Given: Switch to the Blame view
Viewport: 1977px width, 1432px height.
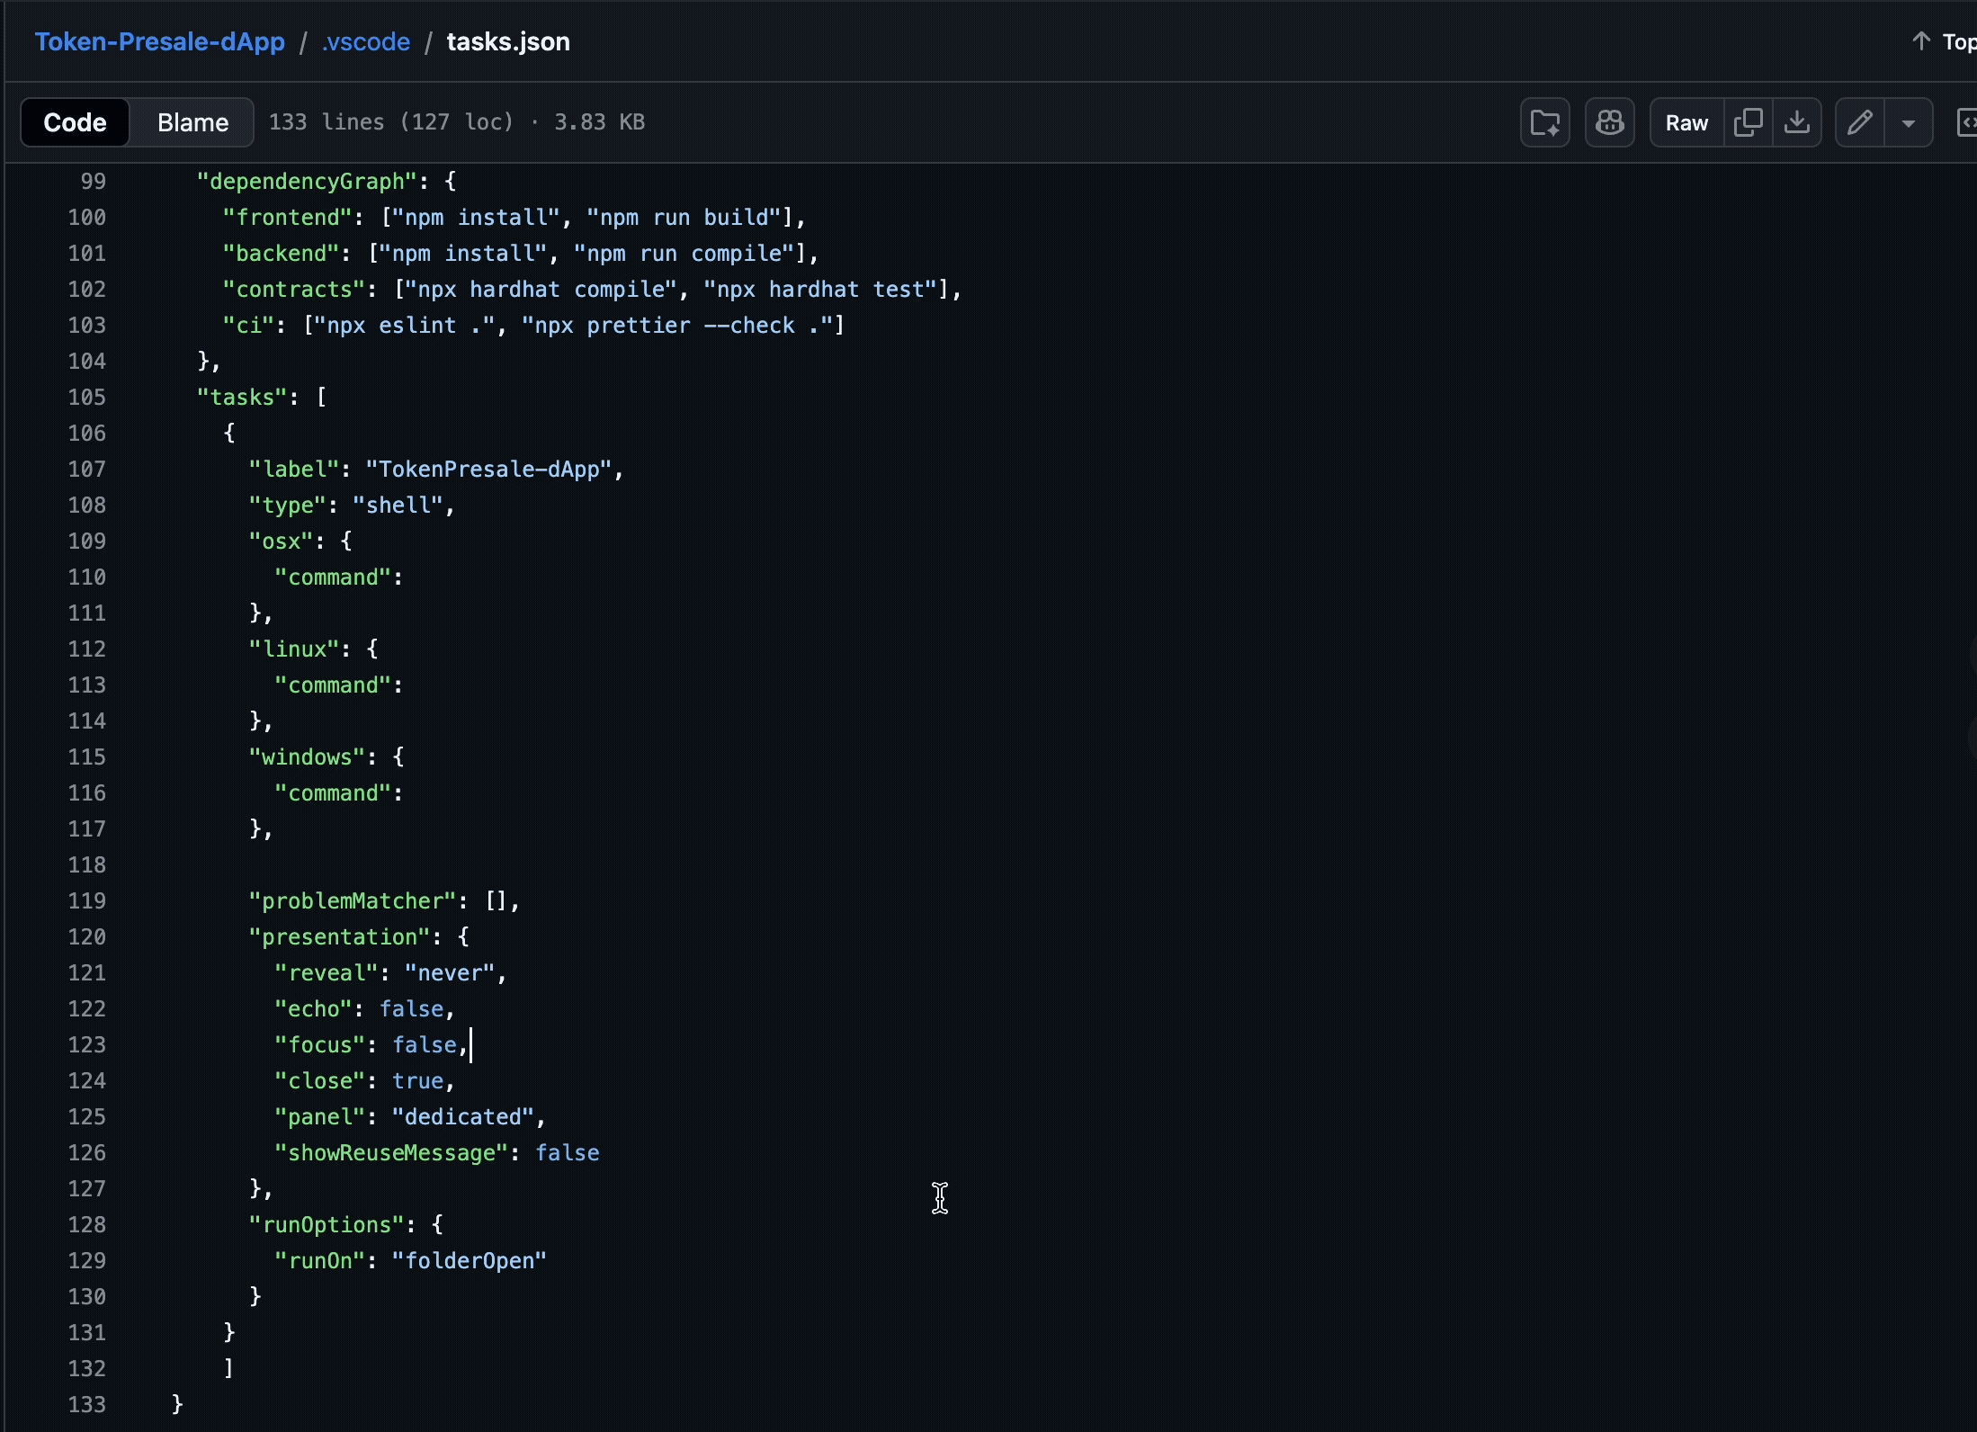Looking at the screenshot, I should [192, 122].
